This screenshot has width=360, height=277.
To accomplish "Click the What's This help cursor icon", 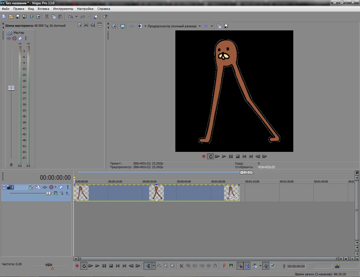I will [x=105, y=17].
